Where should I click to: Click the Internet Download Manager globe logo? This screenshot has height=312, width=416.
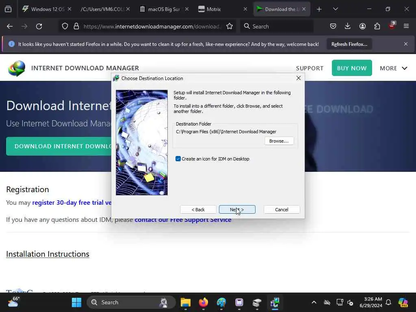click(x=17, y=68)
